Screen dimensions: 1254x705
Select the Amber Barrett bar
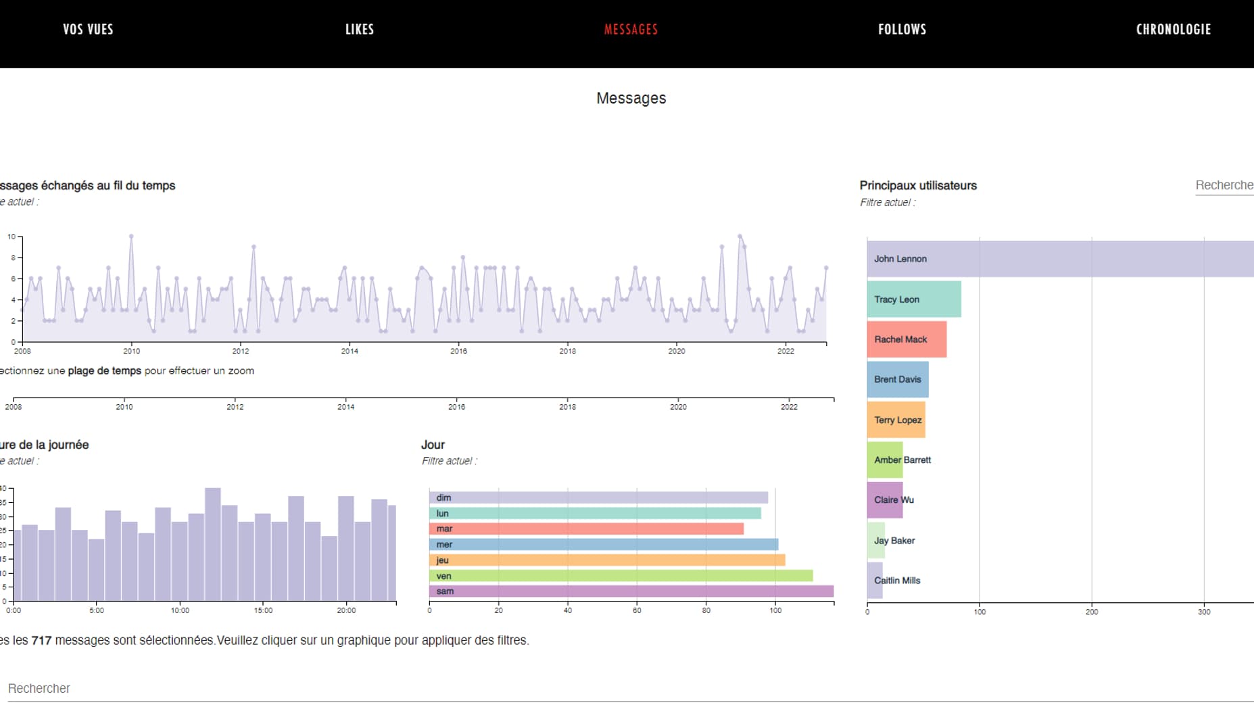pyautogui.click(x=885, y=460)
